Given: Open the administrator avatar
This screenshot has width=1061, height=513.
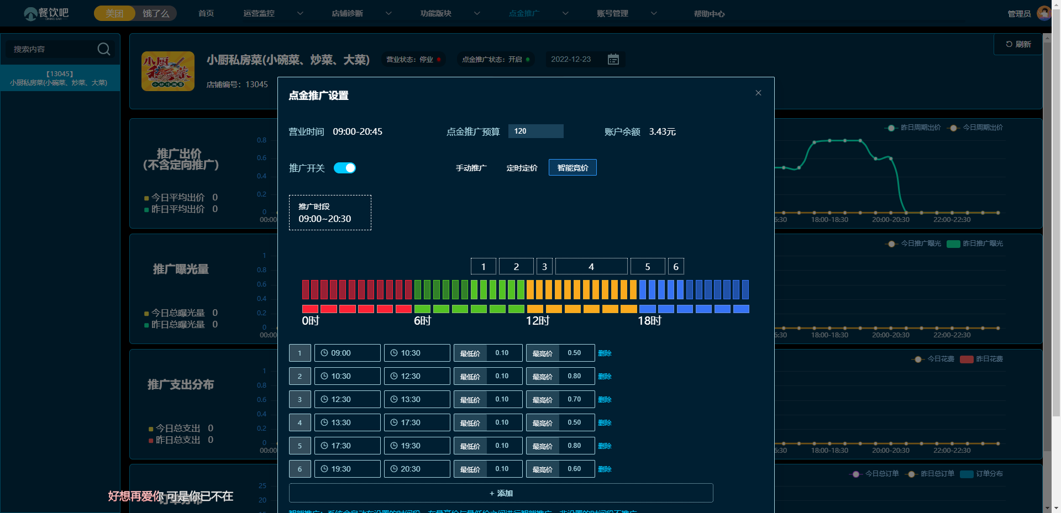Looking at the screenshot, I should point(1044,13).
